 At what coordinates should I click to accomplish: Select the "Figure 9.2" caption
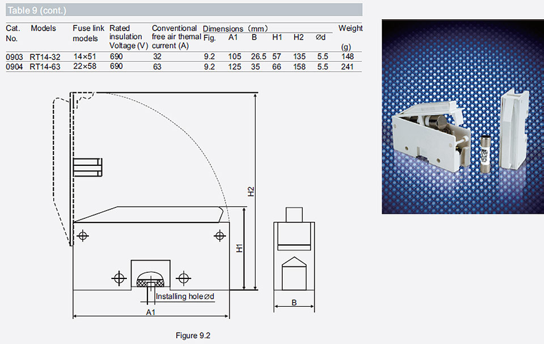[x=193, y=336]
